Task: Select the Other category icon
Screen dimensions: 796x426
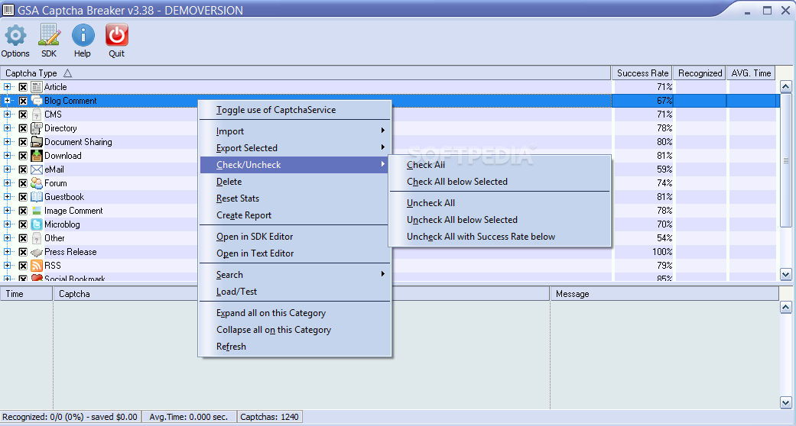Action: click(37, 238)
